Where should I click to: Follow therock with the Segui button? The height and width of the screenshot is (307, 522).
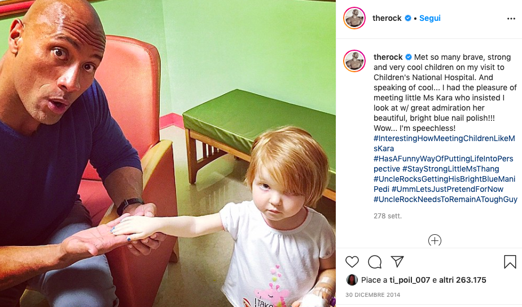pyautogui.click(x=430, y=18)
